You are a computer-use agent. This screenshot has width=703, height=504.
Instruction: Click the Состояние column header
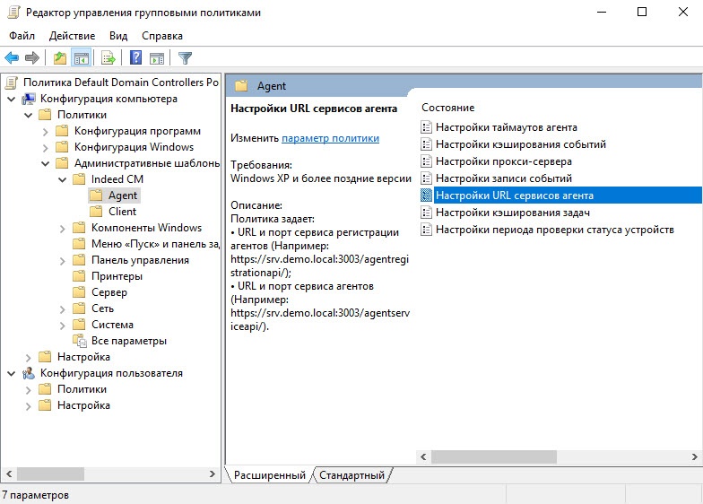click(448, 108)
